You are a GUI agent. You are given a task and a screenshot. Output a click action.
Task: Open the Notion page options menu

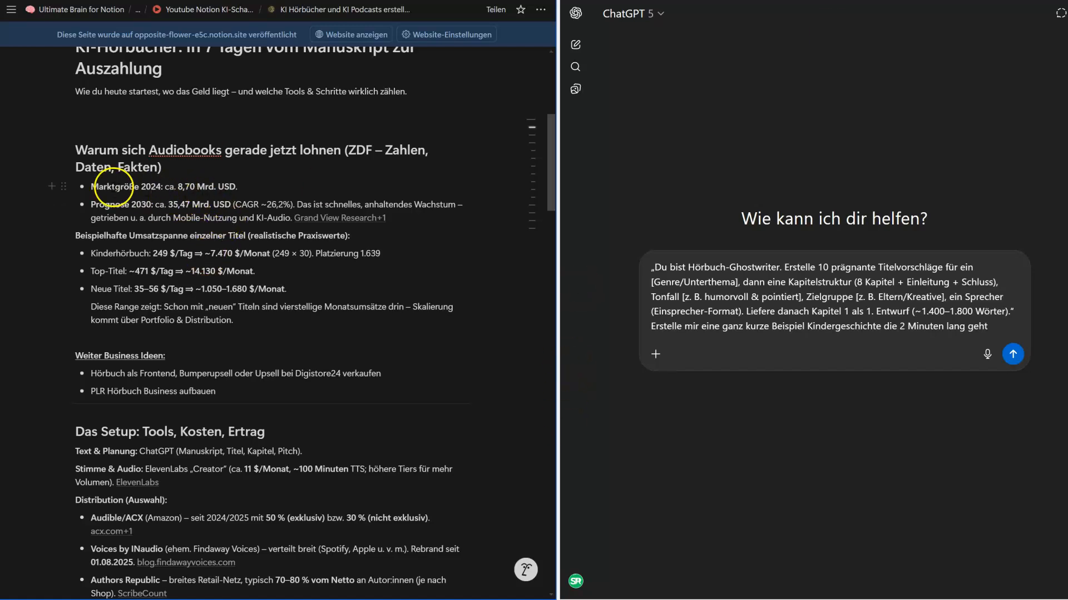click(541, 9)
